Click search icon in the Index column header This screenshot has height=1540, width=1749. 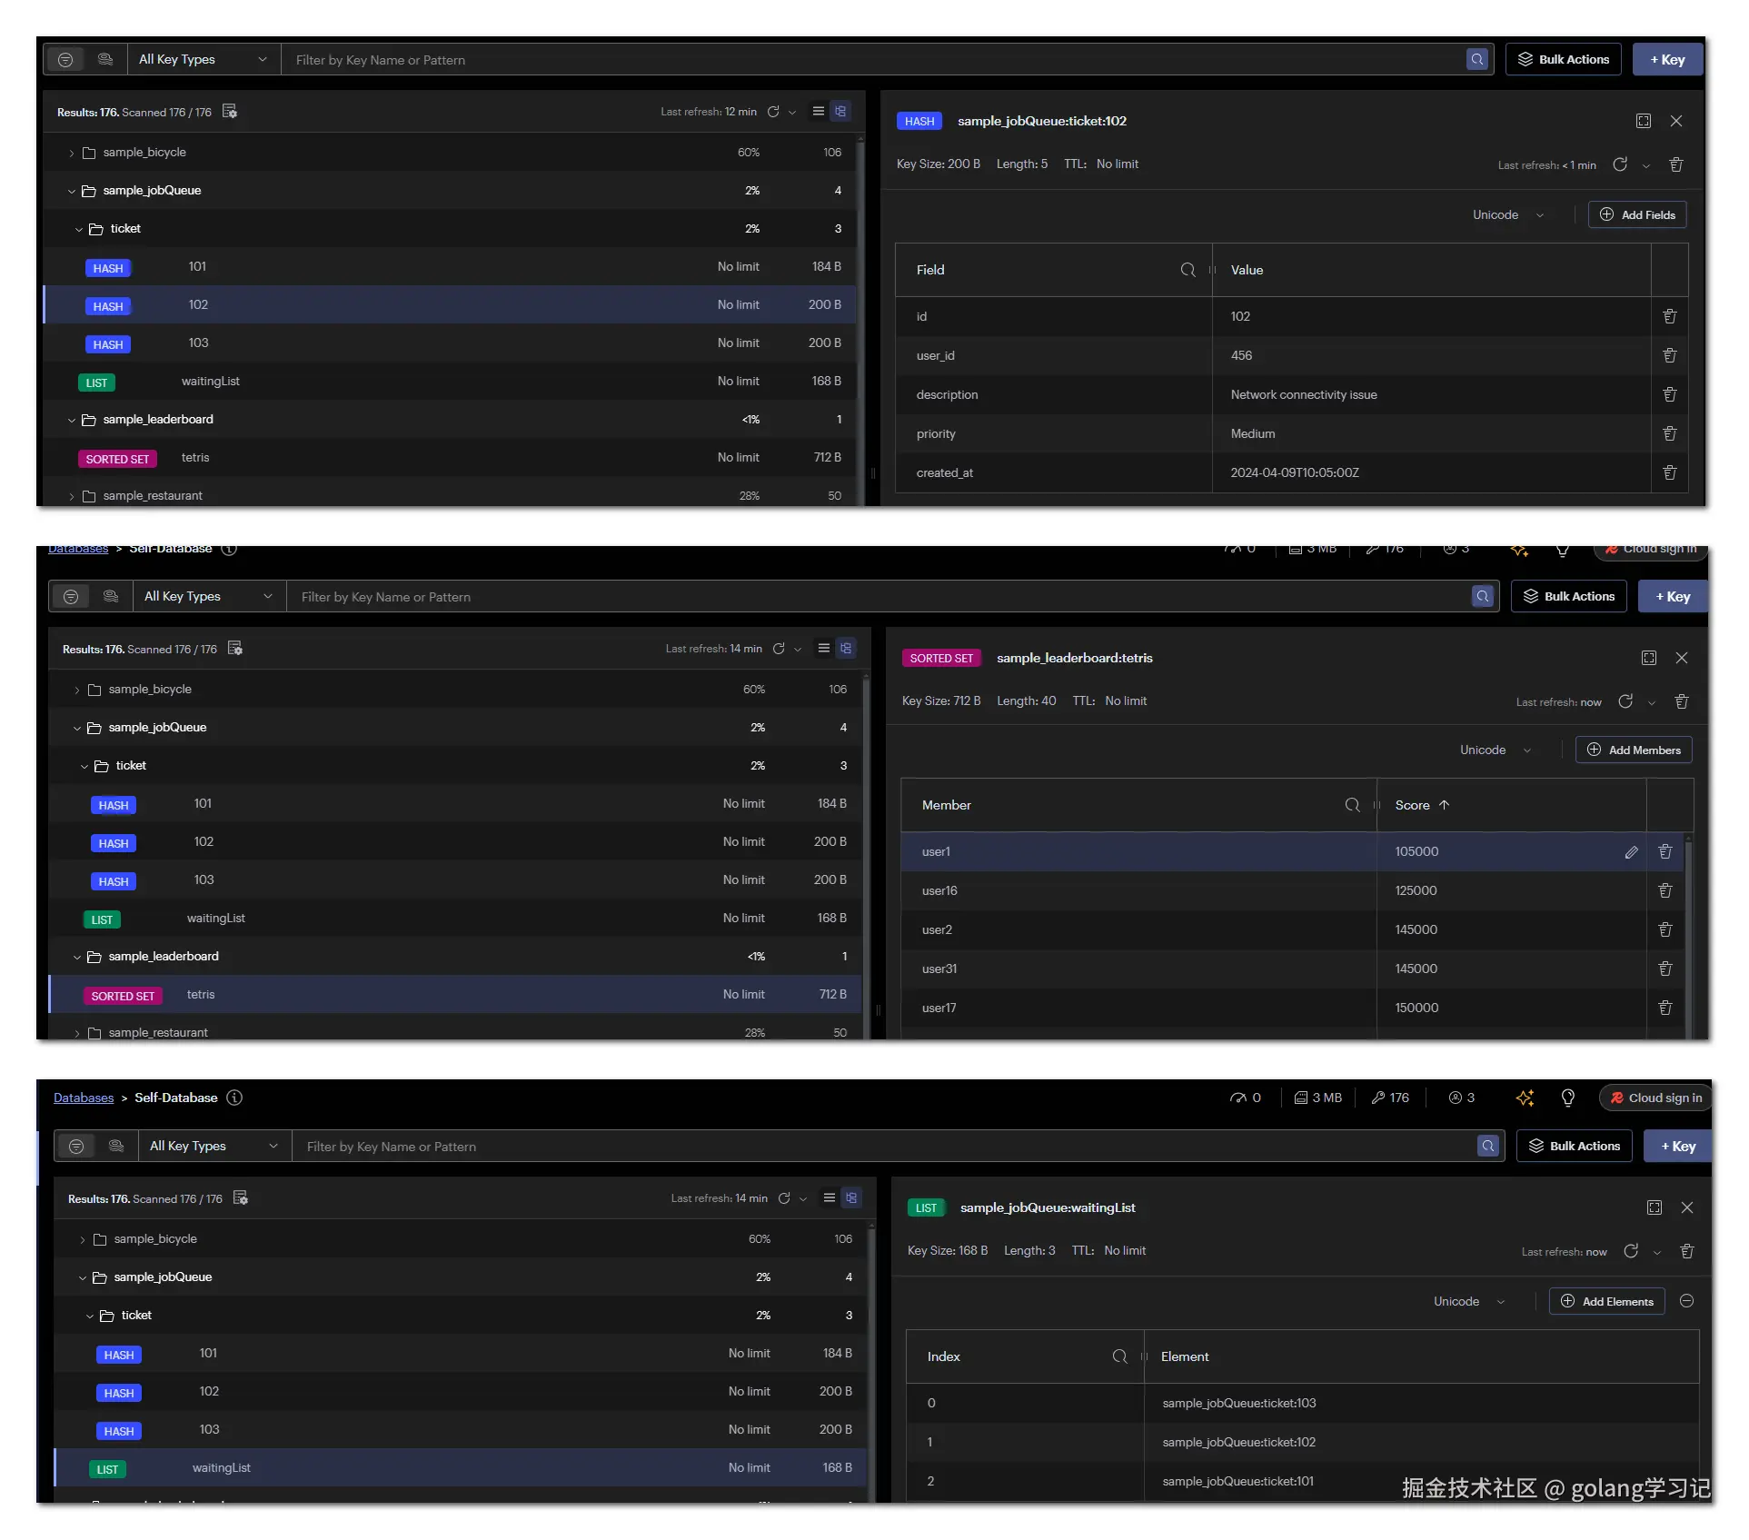(1119, 1356)
